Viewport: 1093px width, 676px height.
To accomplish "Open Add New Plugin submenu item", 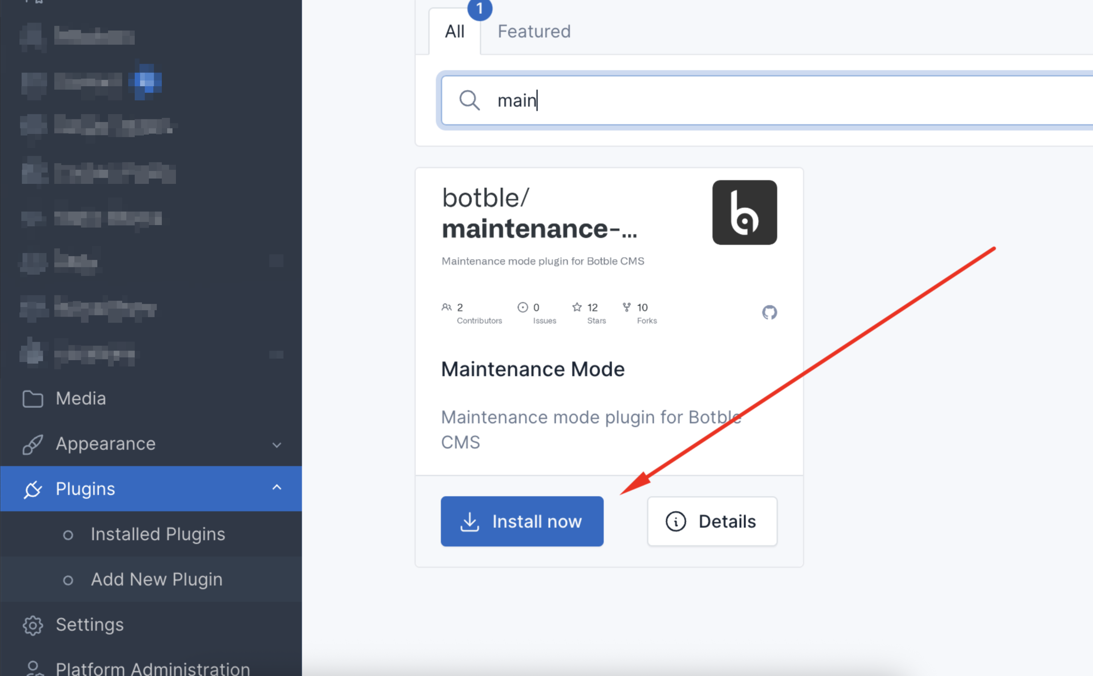I will pyautogui.click(x=151, y=579).
